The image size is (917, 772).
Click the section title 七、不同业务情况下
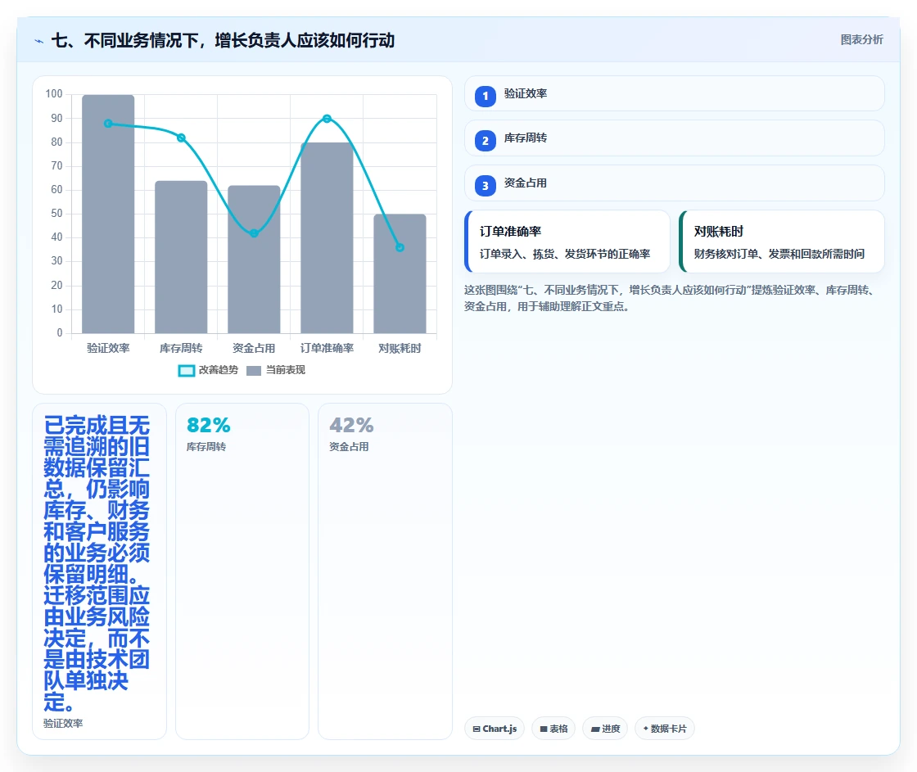coord(223,40)
